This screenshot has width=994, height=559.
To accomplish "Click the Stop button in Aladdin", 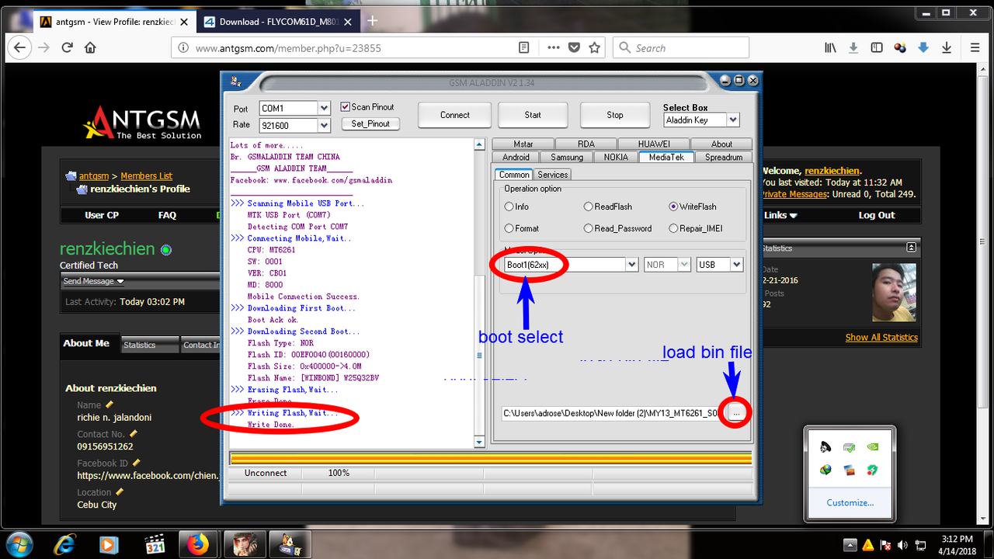I will point(614,115).
